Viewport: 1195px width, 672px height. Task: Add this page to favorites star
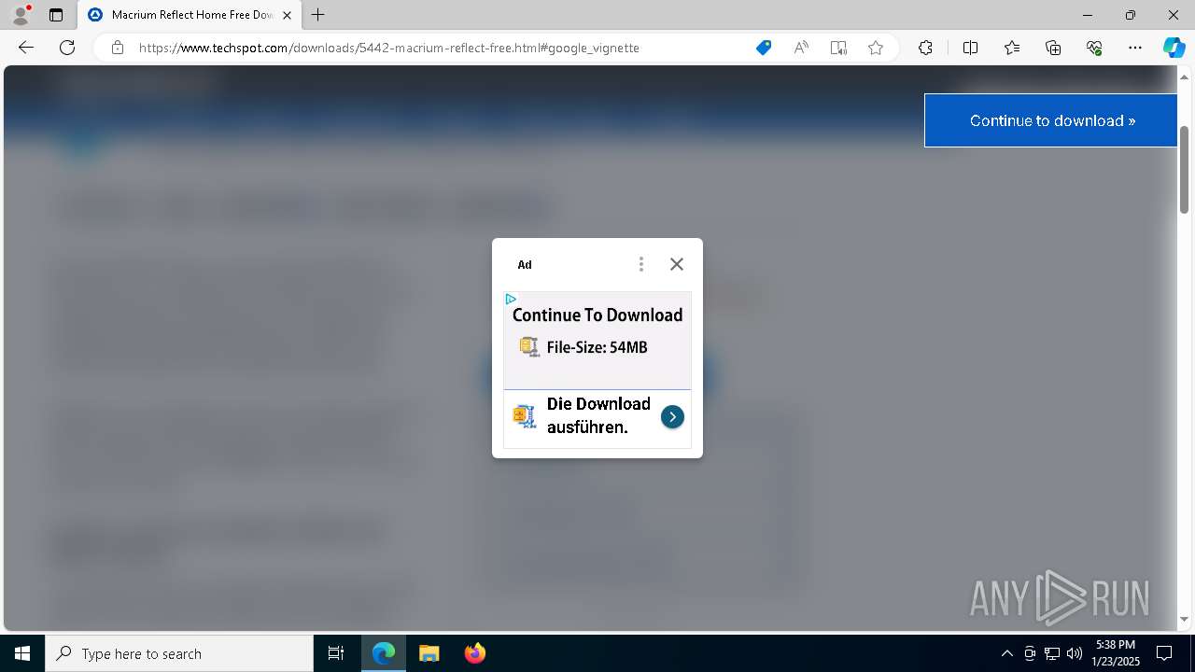pyautogui.click(x=876, y=48)
